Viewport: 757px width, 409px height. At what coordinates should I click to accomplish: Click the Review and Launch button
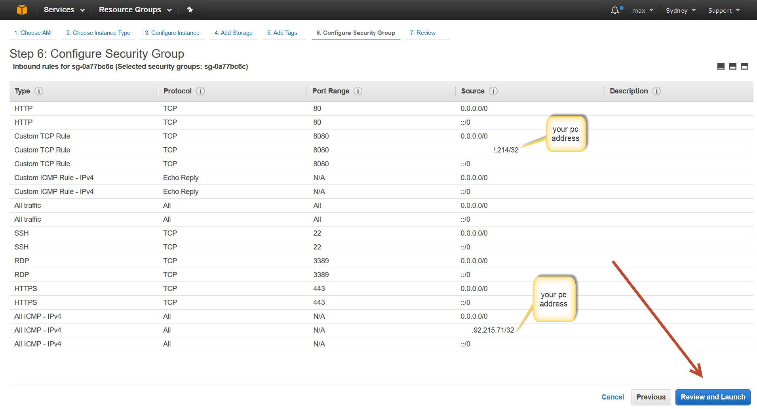(713, 397)
